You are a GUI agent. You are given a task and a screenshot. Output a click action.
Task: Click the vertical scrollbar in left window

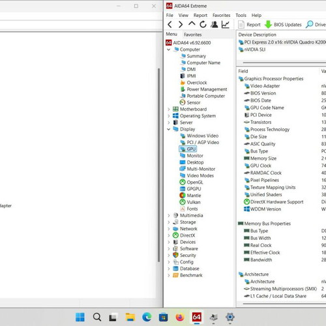click(159, 165)
